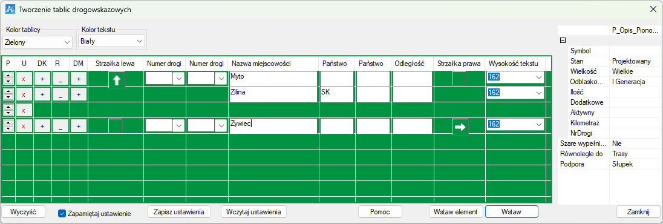Click the R underscore button in Zywiec row

click(x=60, y=126)
